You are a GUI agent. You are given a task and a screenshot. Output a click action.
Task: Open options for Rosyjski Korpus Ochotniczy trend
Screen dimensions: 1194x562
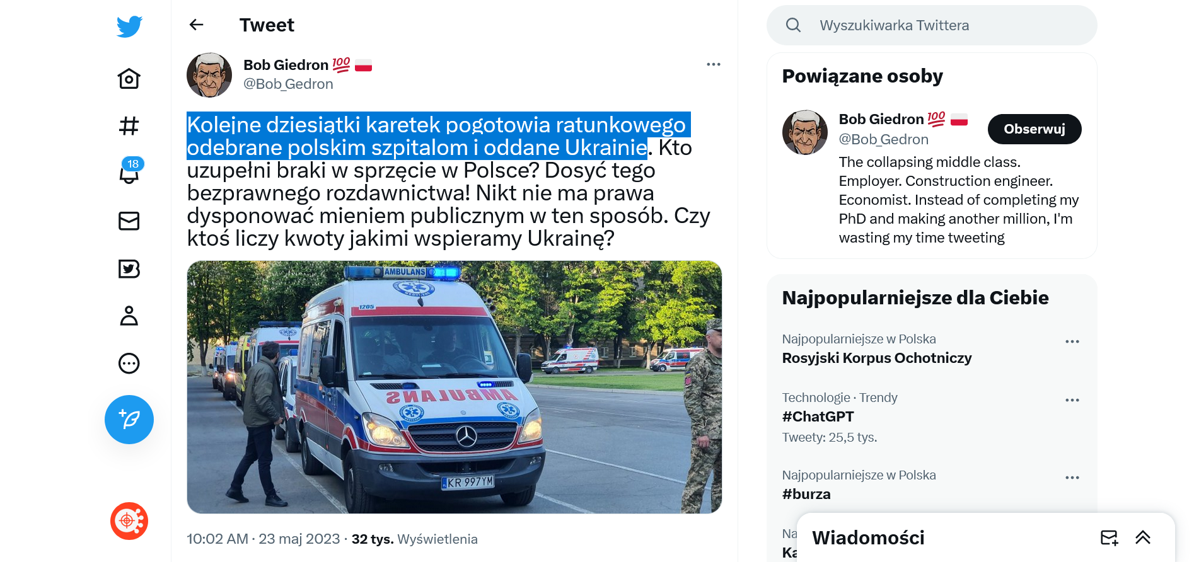(x=1072, y=341)
